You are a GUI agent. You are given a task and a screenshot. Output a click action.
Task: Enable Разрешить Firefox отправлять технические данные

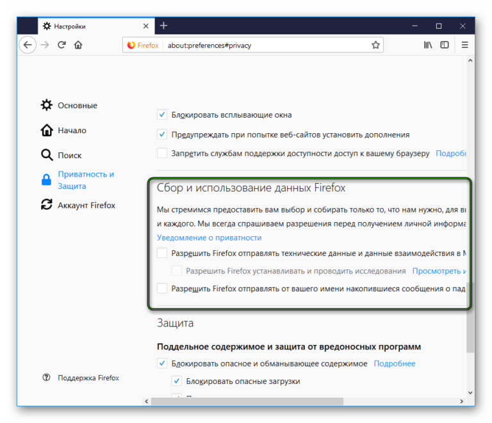(162, 253)
